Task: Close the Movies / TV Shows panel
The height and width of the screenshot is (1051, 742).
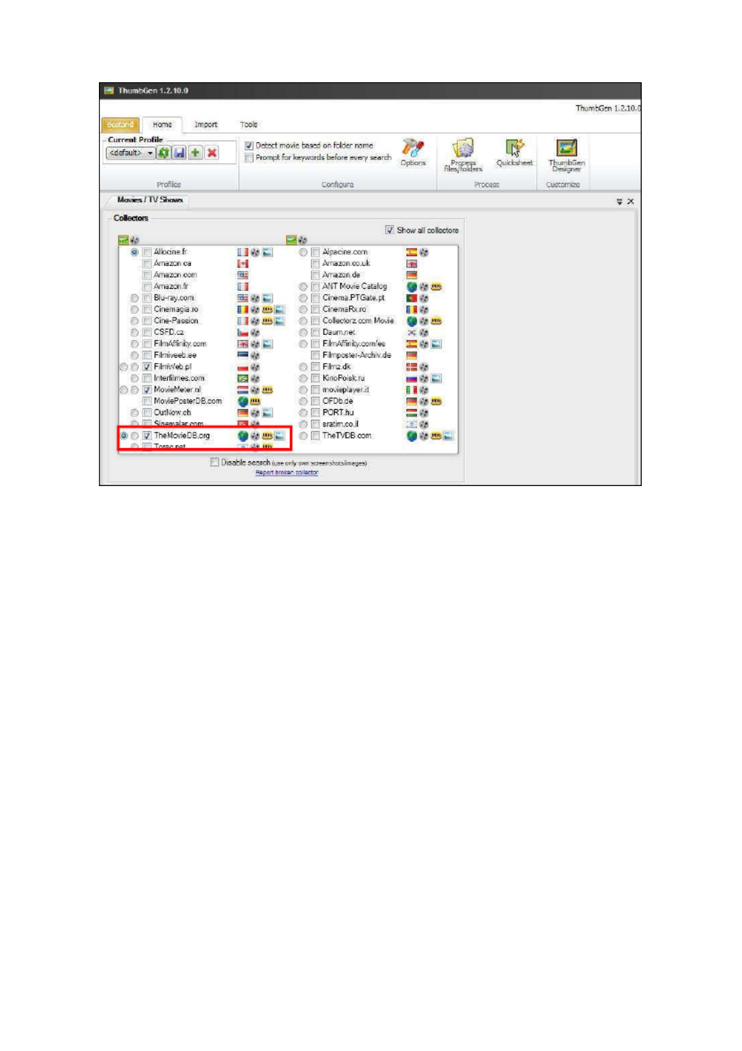Action: pos(630,201)
